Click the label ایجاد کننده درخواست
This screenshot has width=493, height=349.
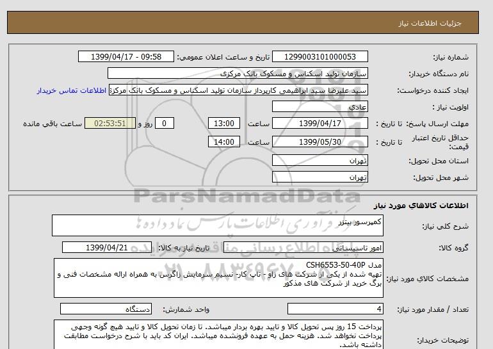coord(433,91)
